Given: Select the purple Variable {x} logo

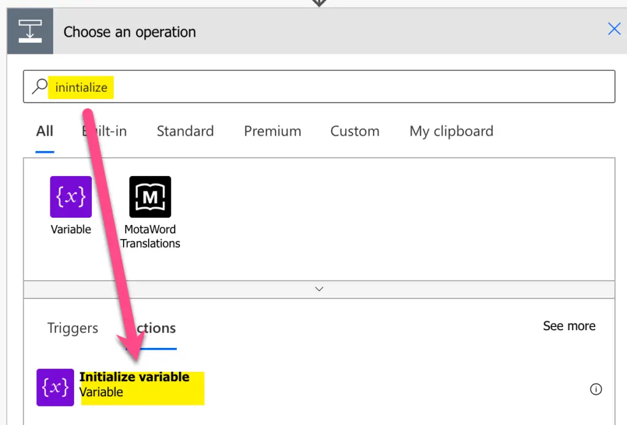Looking at the screenshot, I should click(70, 196).
